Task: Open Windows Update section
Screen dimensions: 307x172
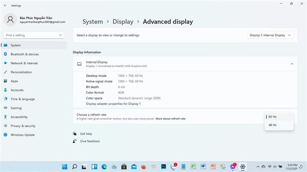Action: [x=22, y=135]
